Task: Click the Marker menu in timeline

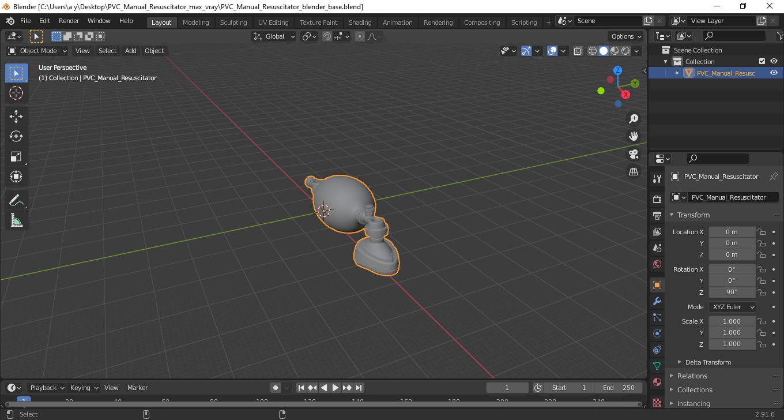Action: (x=138, y=388)
